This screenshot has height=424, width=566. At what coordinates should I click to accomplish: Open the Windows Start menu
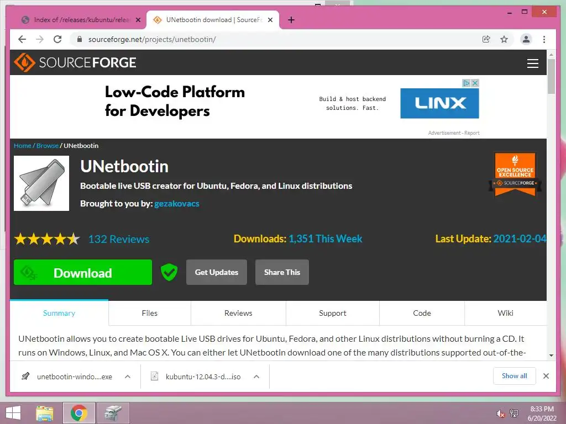click(x=13, y=413)
